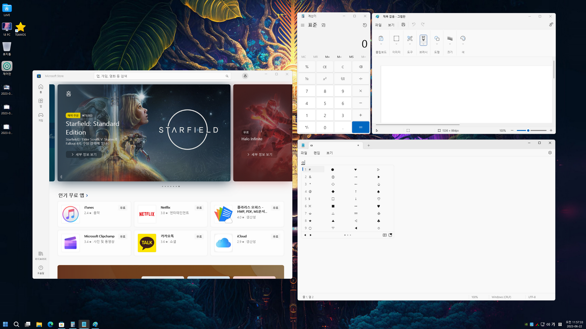Viewport: 586px width, 329px height.
Task: Open Calculator history panel
Action: click(364, 25)
